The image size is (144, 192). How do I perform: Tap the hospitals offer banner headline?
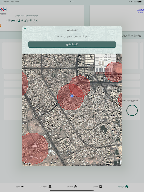pos(22,21)
